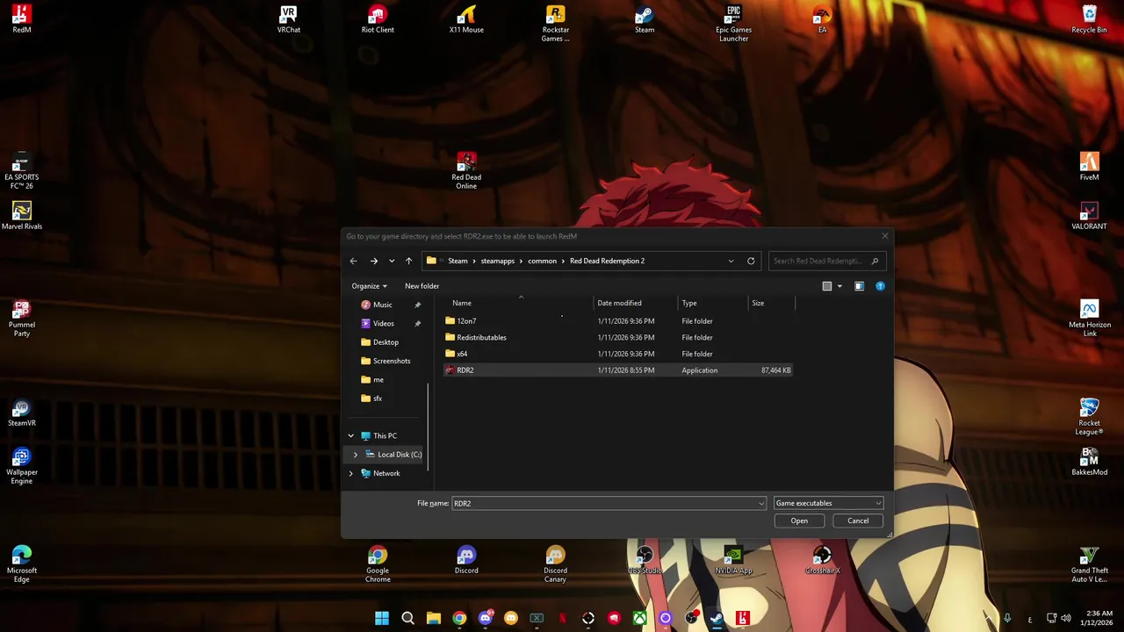Select the Steam desktop icon

point(645,19)
